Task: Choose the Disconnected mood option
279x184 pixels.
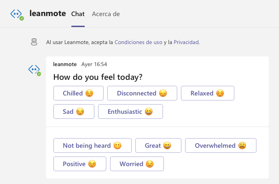Action: 142,93
